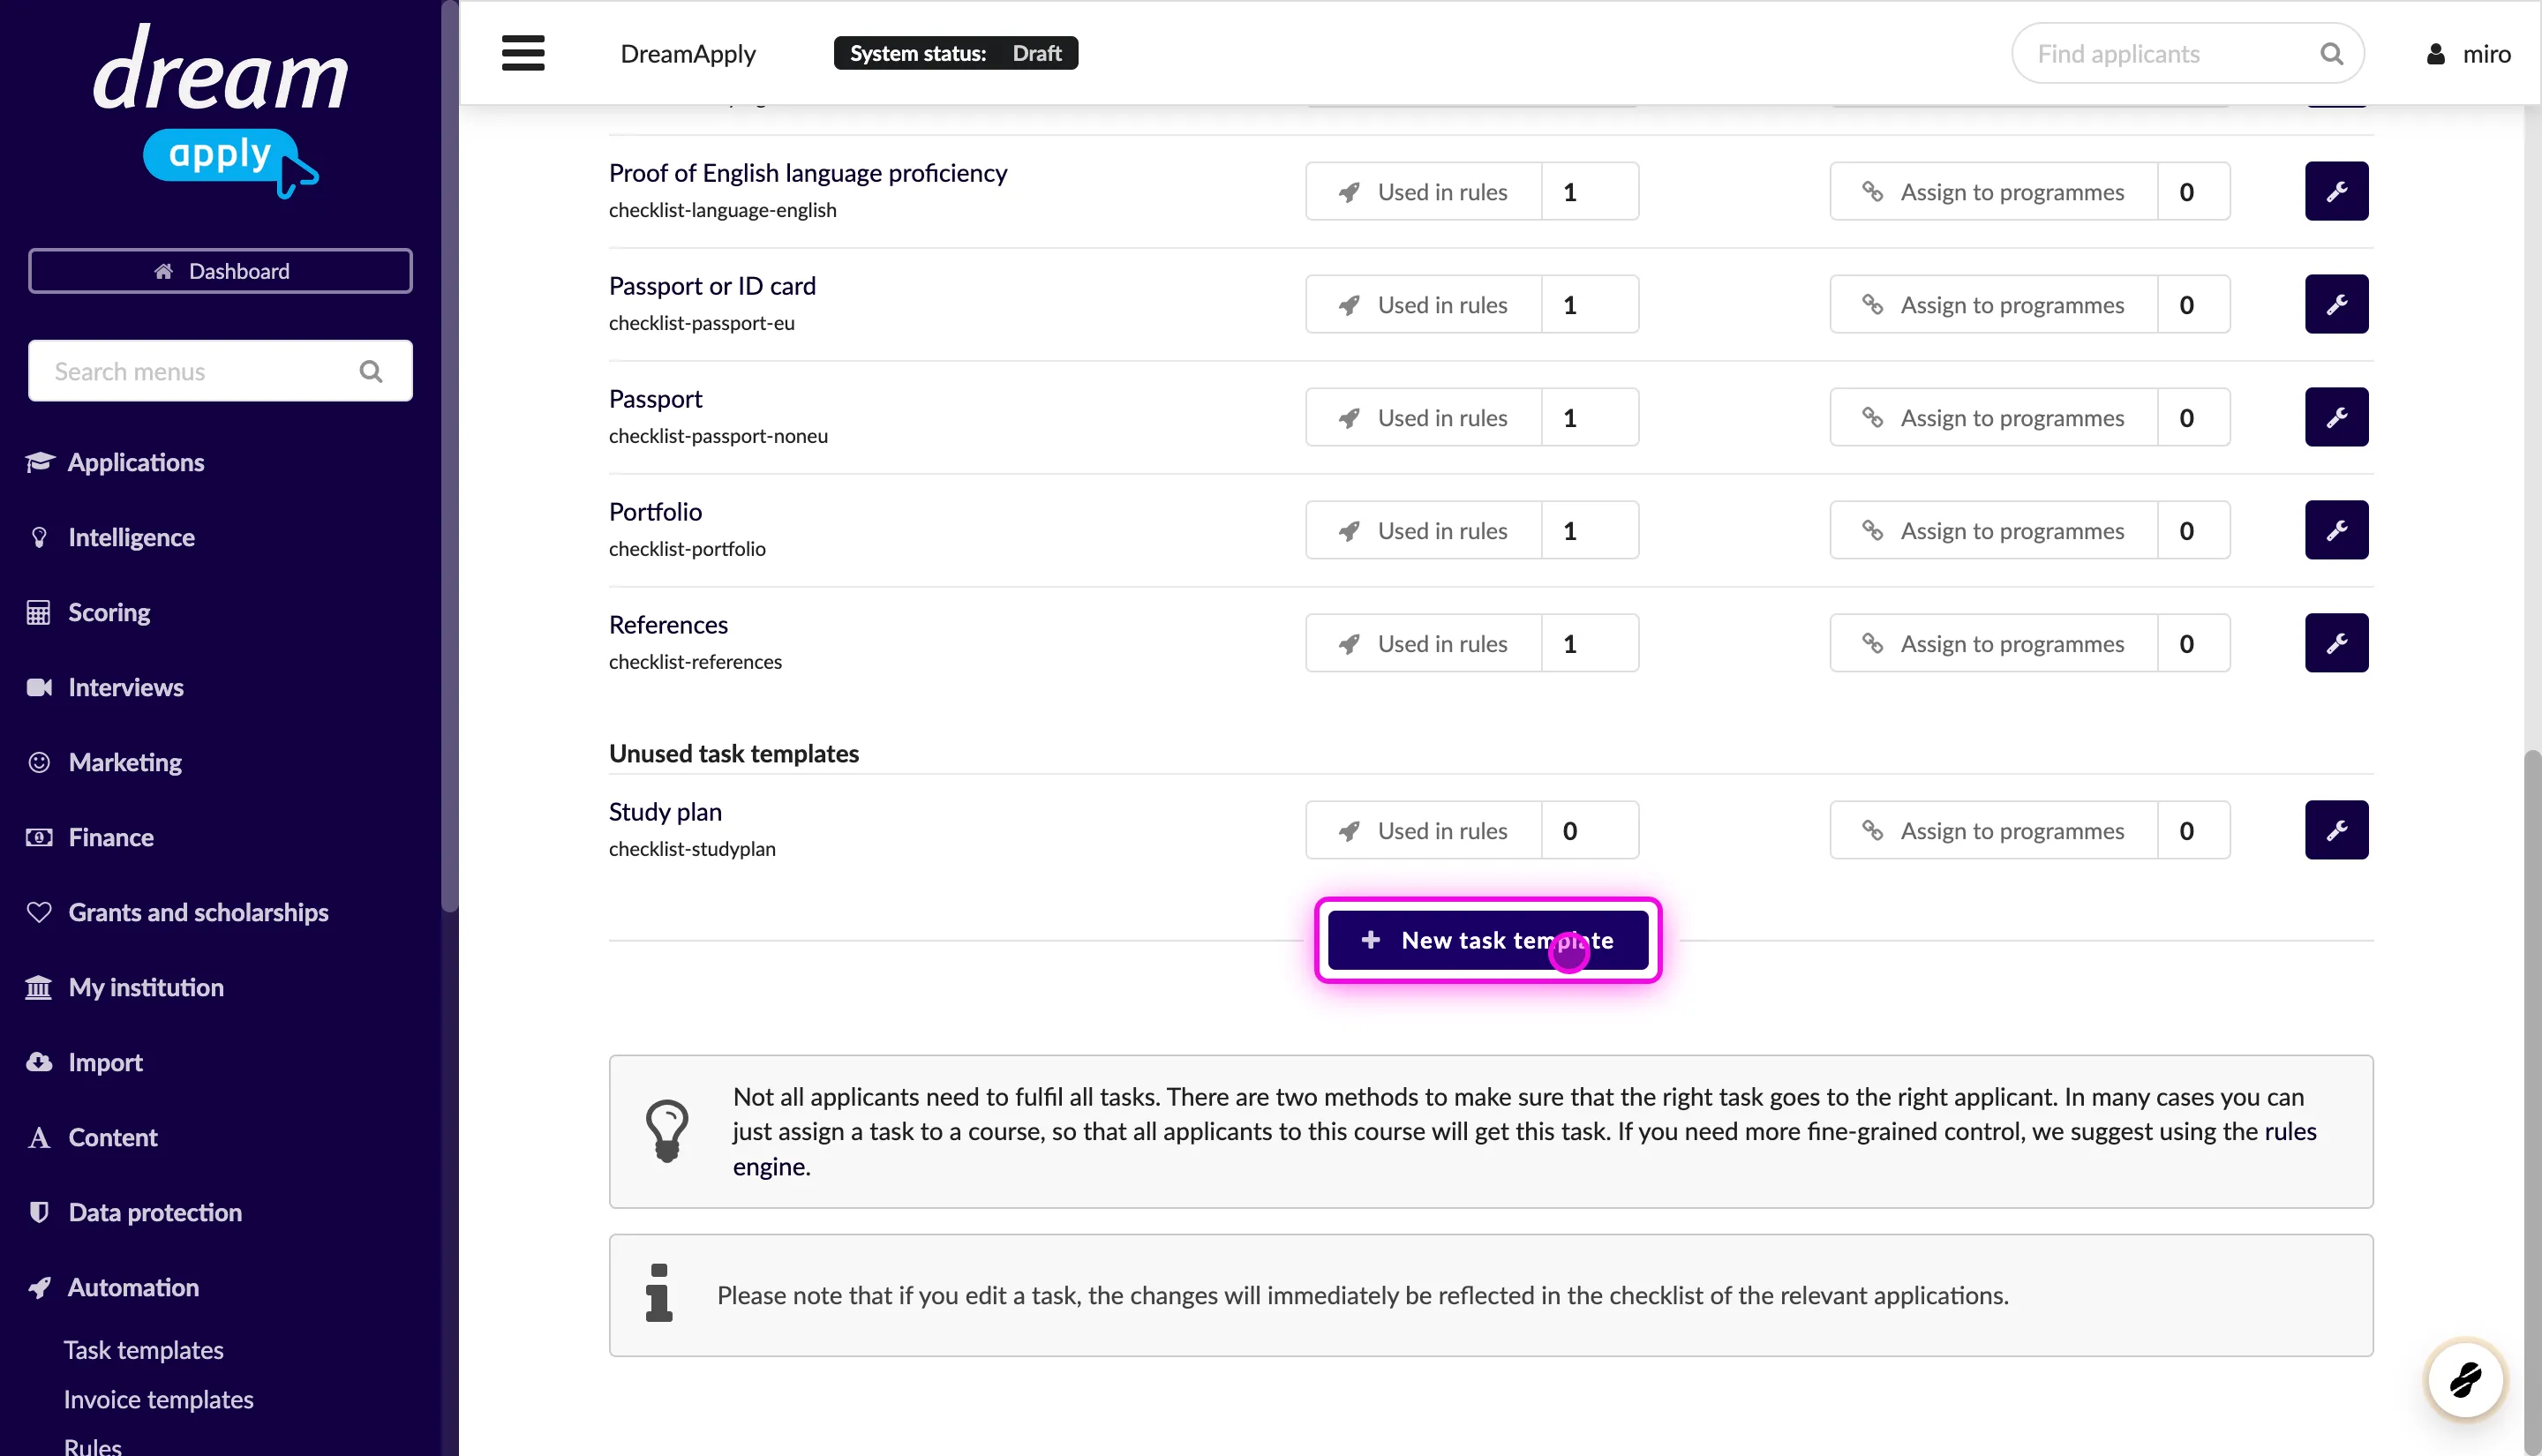Image resolution: width=2542 pixels, height=1456 pixels.
Task: Select the Unused task templates heading
Action: point(734,753)
